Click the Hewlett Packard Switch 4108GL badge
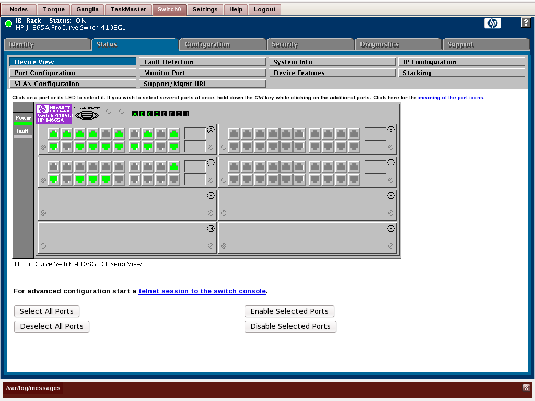This screenshot has width=535, height=401. (x=54, y=114)
